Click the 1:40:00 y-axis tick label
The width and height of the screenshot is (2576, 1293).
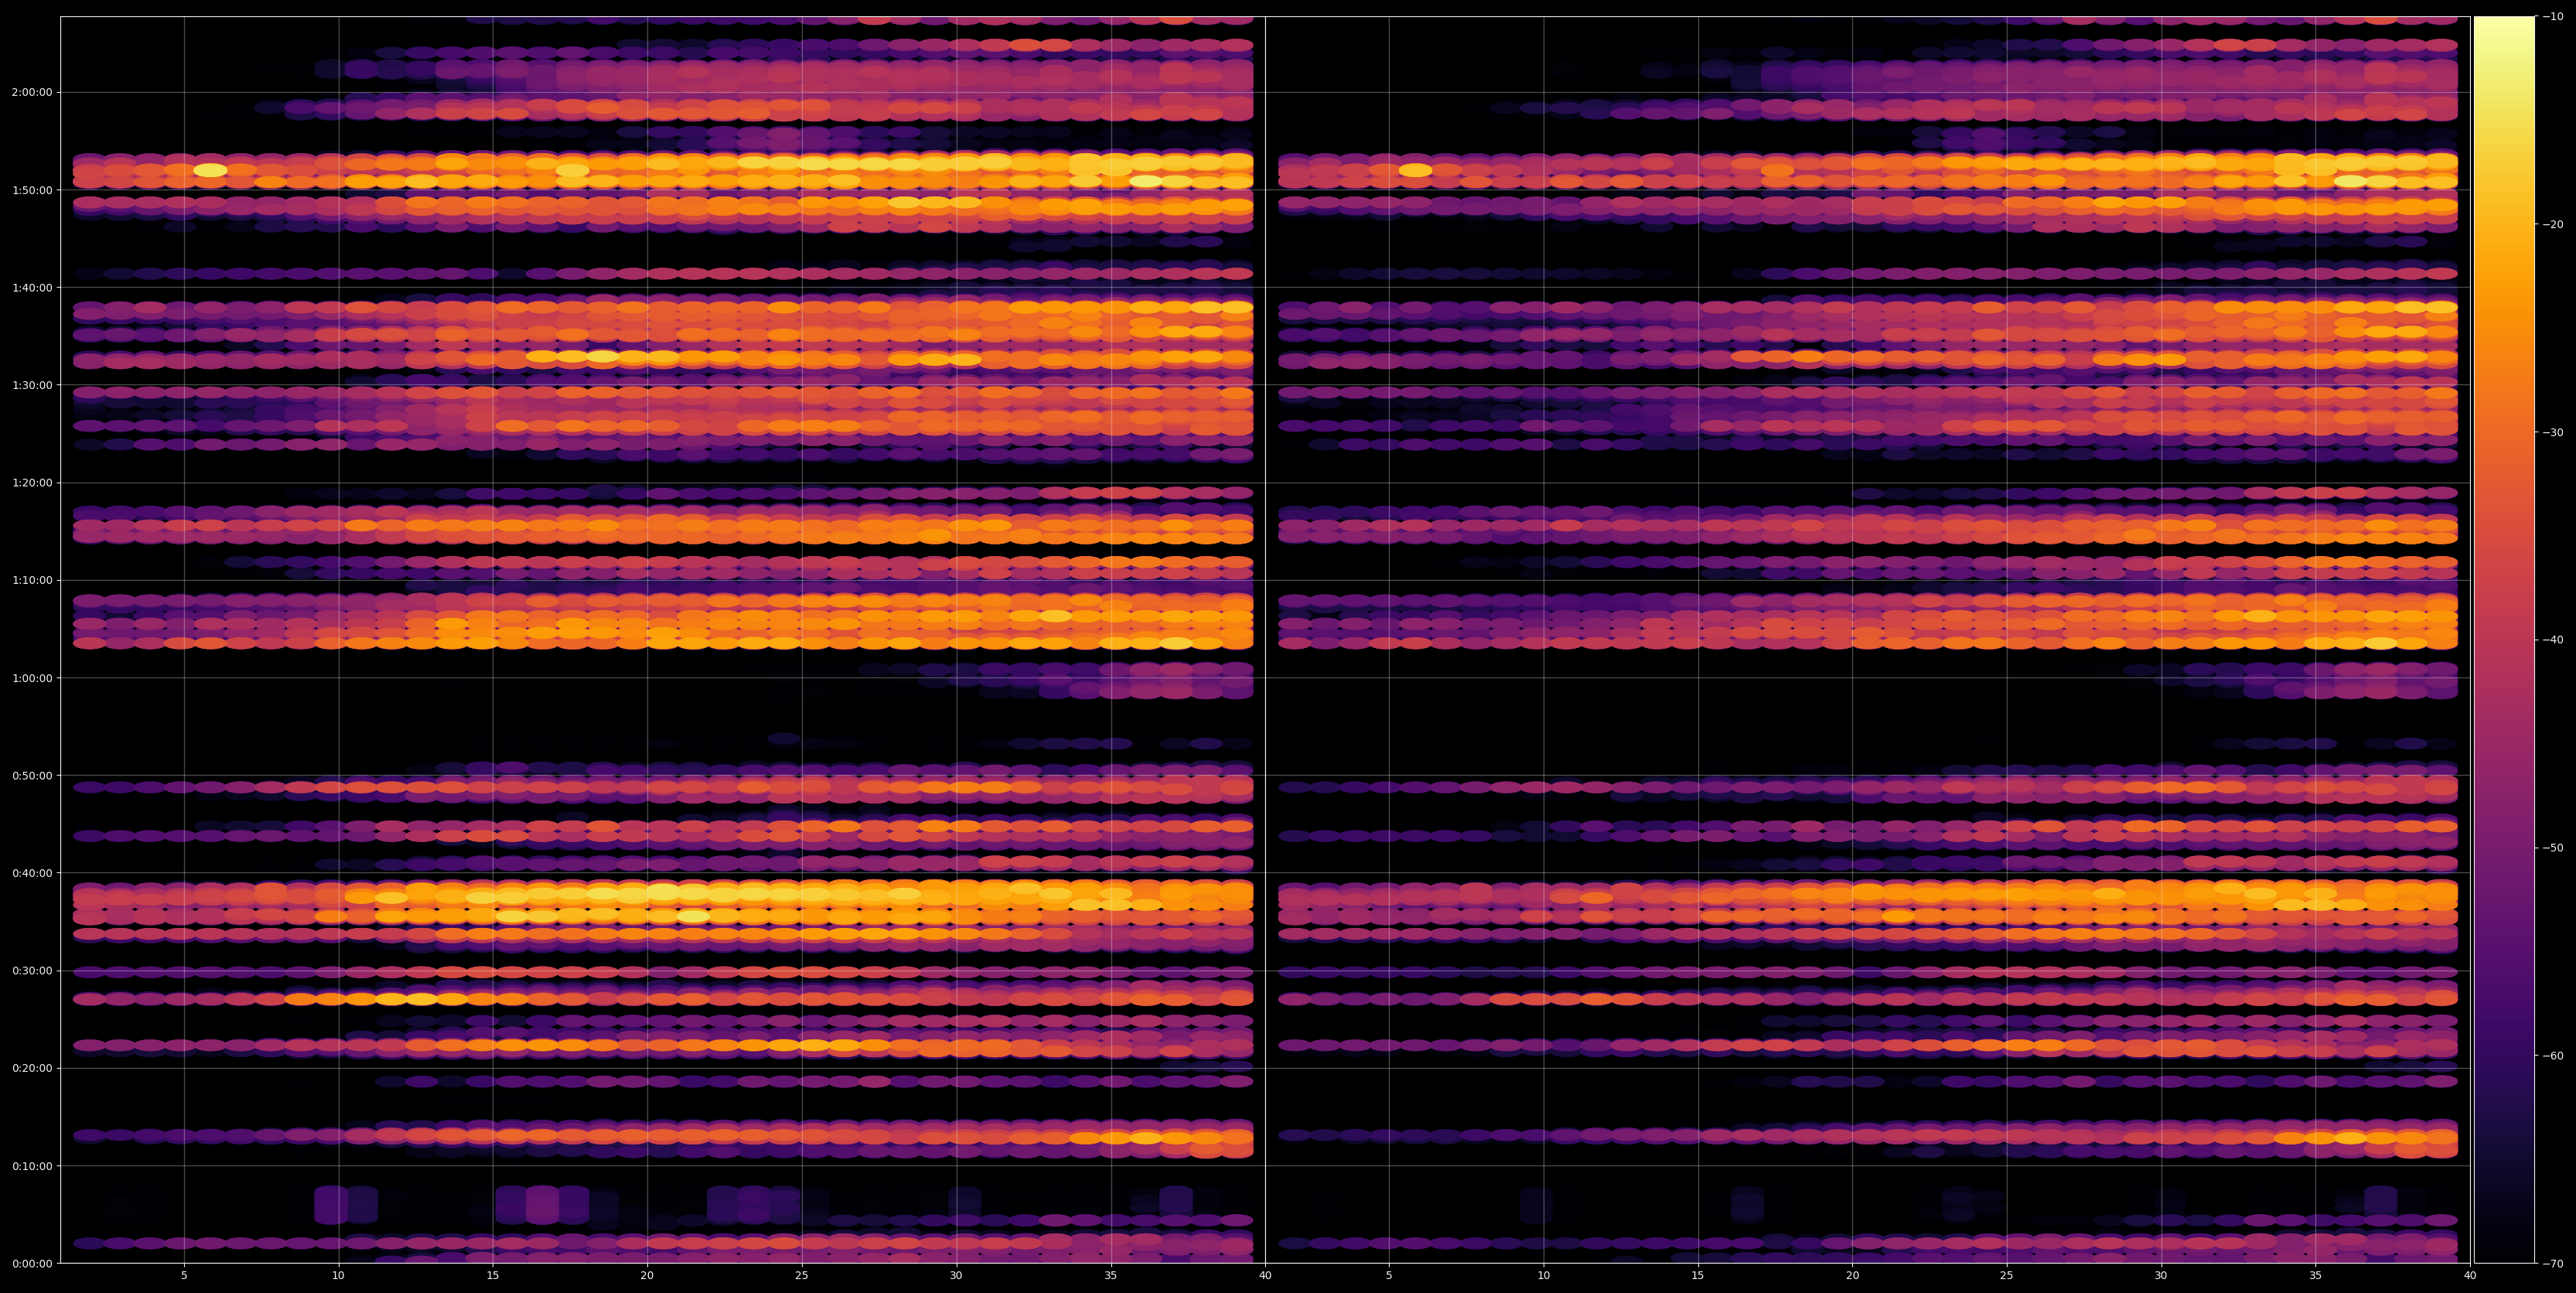32,288
